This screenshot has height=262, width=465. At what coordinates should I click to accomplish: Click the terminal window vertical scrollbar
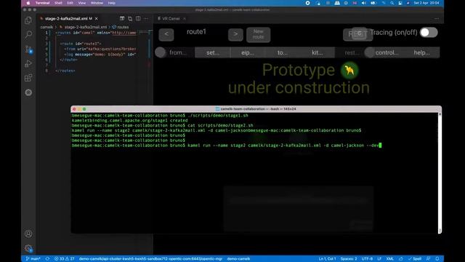click(440, 172)
